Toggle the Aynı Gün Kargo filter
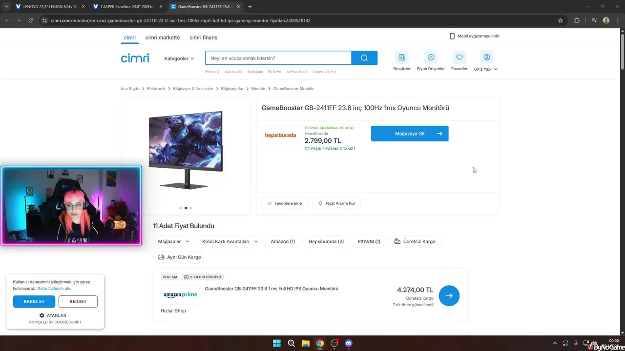This screenshot has height=351, width=625. tap(179, 257)
